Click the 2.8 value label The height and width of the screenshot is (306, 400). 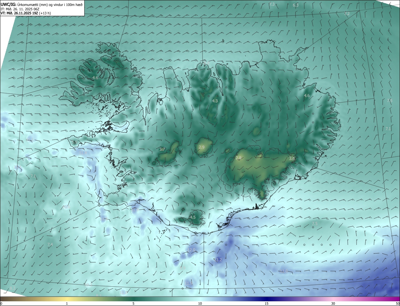[238, 158]
